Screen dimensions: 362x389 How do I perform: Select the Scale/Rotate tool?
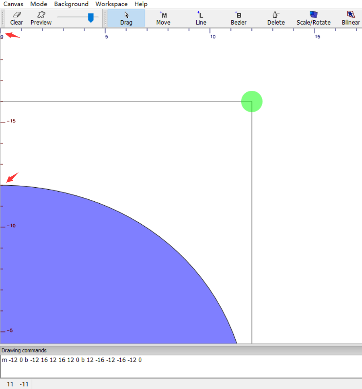314,18
